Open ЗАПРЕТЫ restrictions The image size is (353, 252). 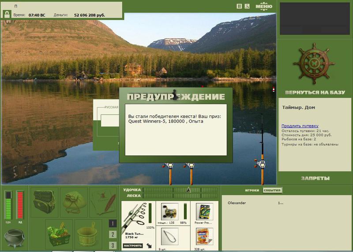point(315,178)
